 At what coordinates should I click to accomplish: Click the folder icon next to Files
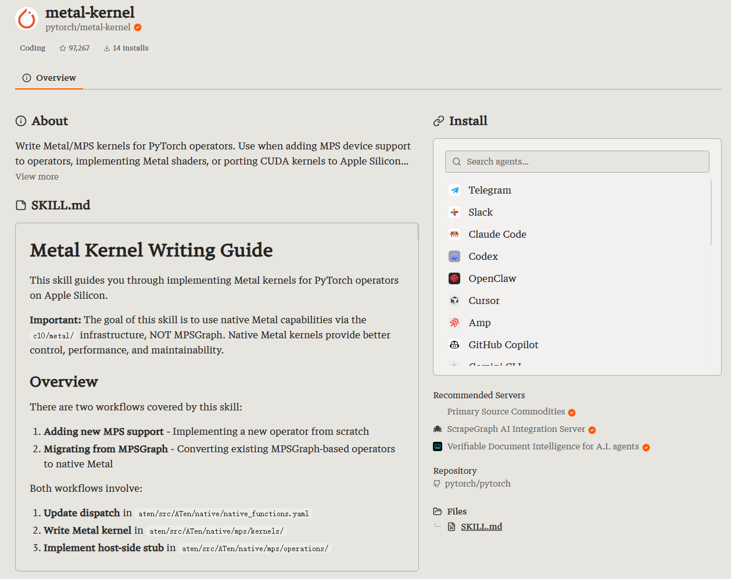pyautogui.click(x=438, y=512)
